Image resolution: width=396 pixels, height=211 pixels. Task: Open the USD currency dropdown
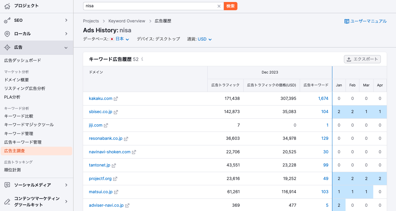pyautogui.click(x=205, y=39)
